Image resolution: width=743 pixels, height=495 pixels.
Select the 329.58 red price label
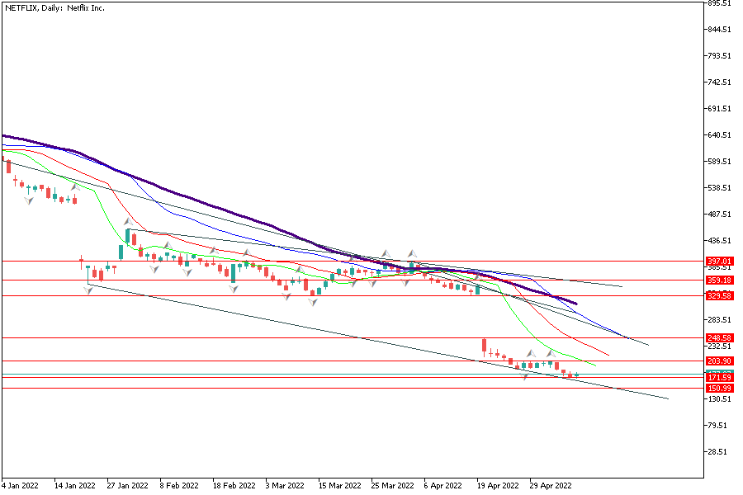pos(720,295)
